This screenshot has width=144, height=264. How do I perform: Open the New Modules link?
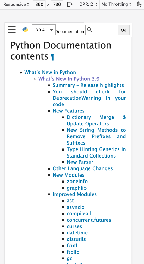pos(68,175)
